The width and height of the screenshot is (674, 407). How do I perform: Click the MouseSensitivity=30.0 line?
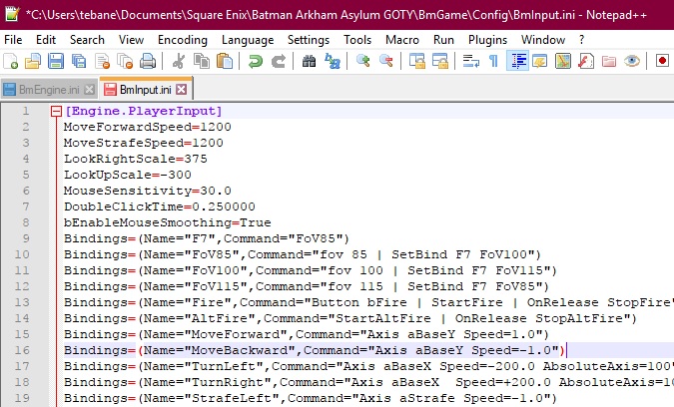coord(148,191)
